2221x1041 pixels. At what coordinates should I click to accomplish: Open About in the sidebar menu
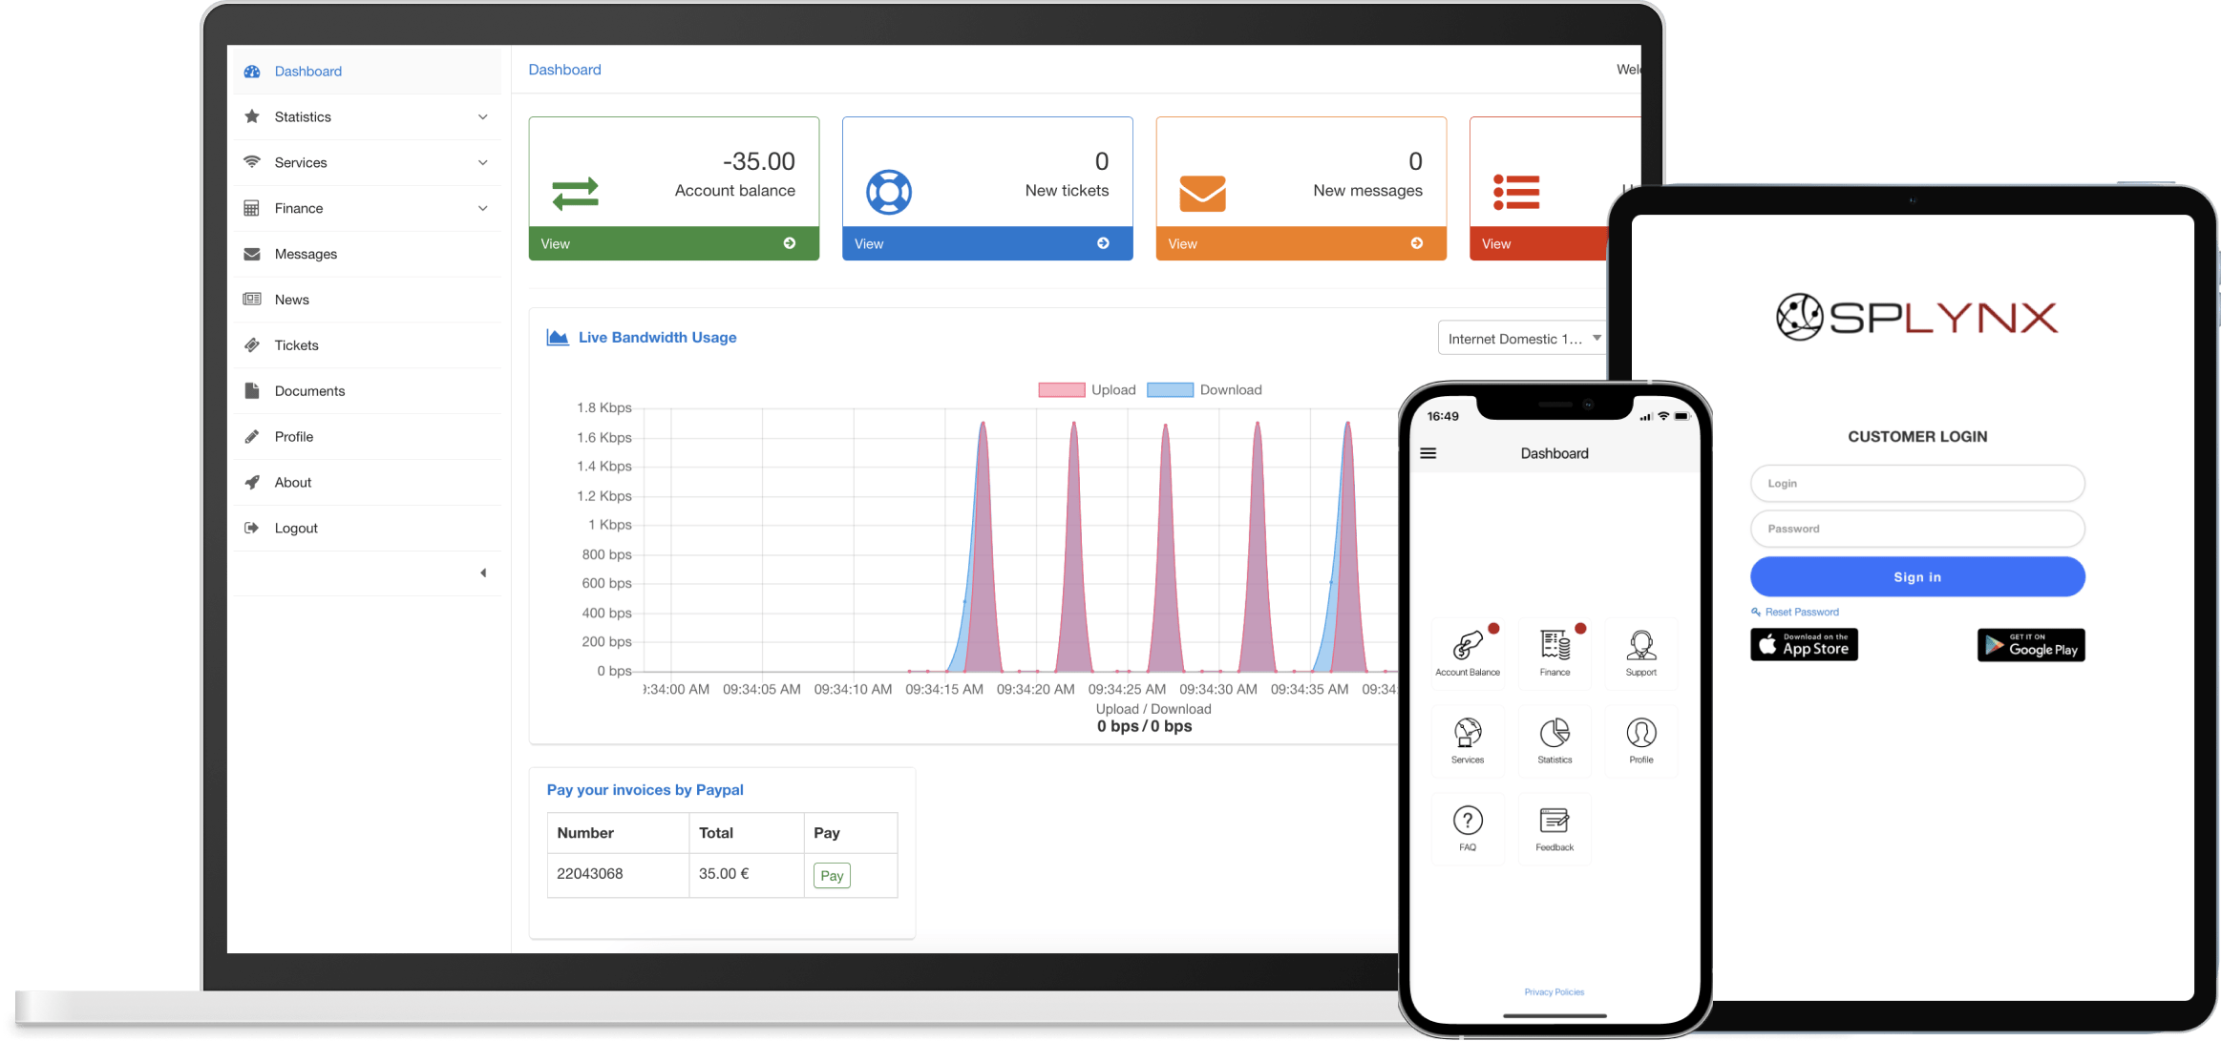pos(367,483)
